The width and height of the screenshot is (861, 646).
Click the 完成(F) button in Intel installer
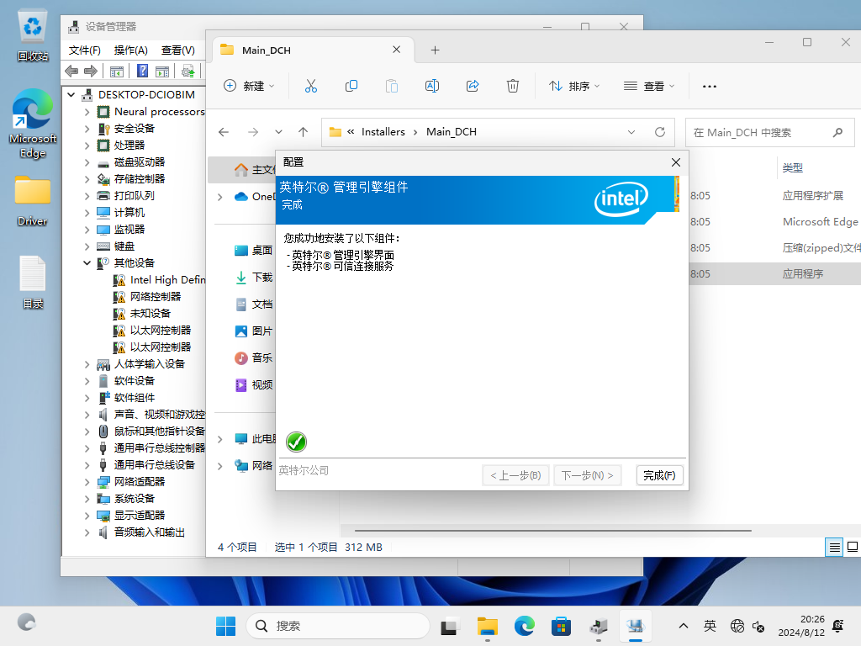coord(659,475)
